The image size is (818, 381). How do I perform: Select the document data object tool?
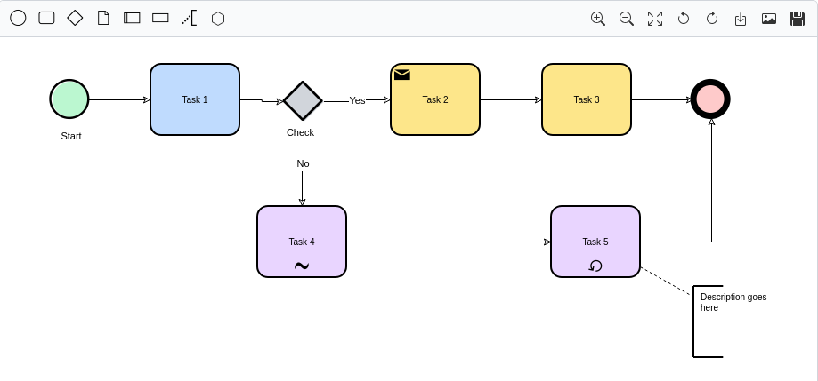coord(103,19)
